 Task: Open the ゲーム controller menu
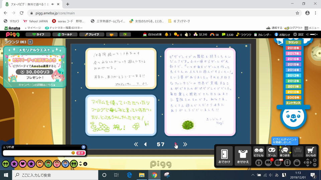click(x=272, y=152)
